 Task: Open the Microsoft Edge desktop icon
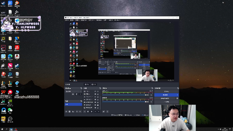(x=10, y=58)
